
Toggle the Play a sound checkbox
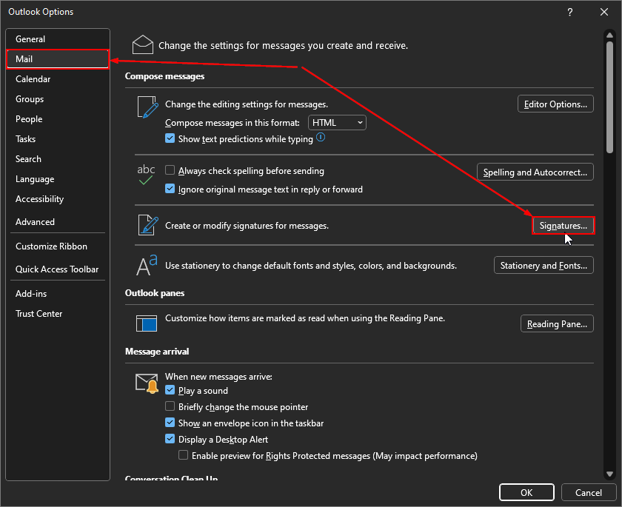point(170,390)
